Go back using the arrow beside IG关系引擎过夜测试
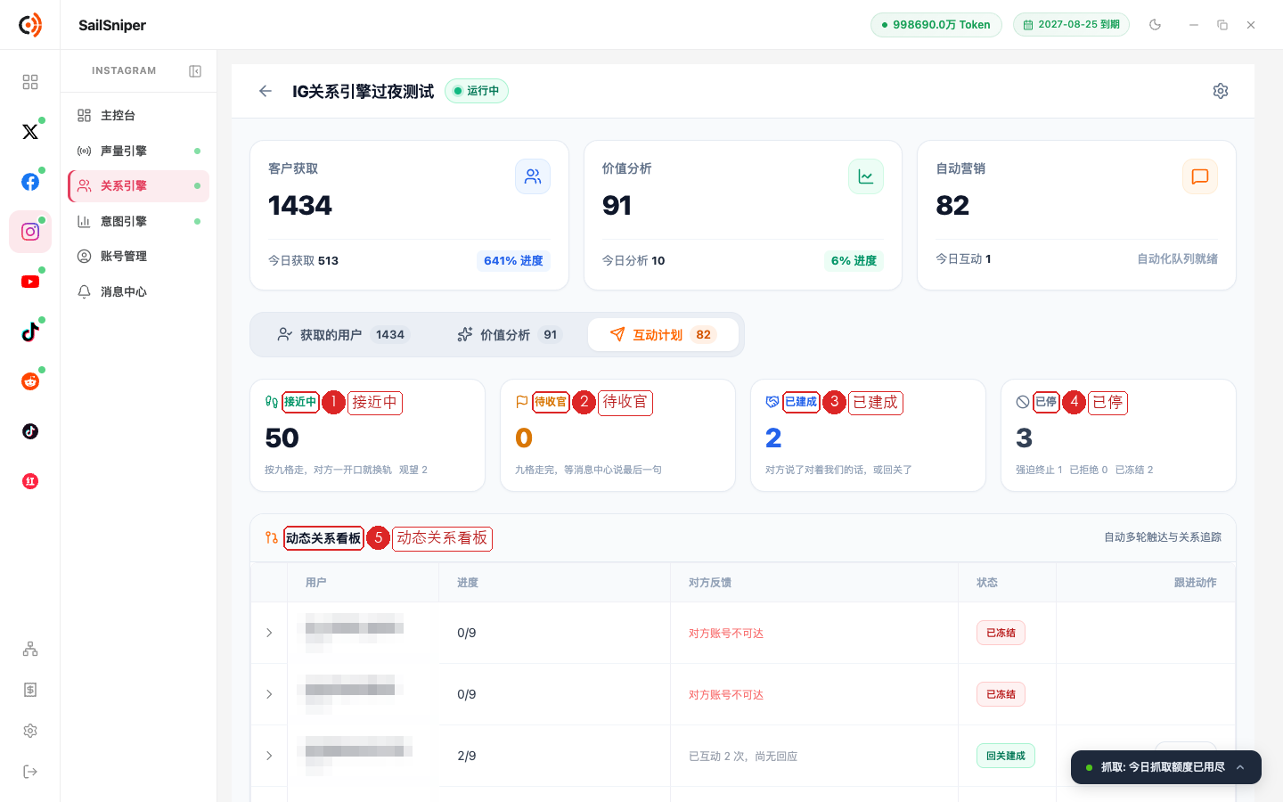Image resolution: width=1283 pixels, height=802 pixels. point(266,91)
